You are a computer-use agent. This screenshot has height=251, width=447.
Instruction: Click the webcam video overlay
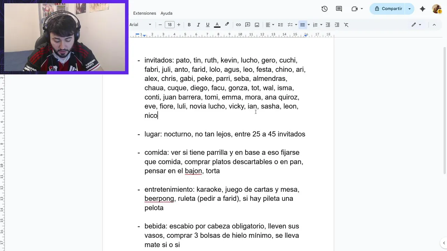coord(64,37)
